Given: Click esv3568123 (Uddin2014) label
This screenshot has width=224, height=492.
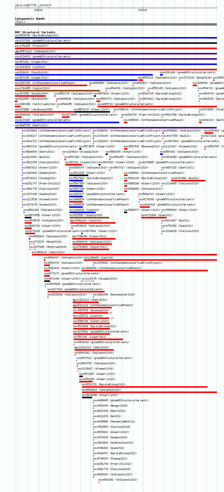Looking at the screenshot, I should point(48,252).
